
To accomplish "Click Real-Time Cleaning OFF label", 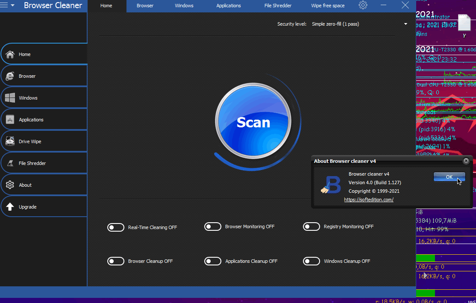I will coord(153,227).
